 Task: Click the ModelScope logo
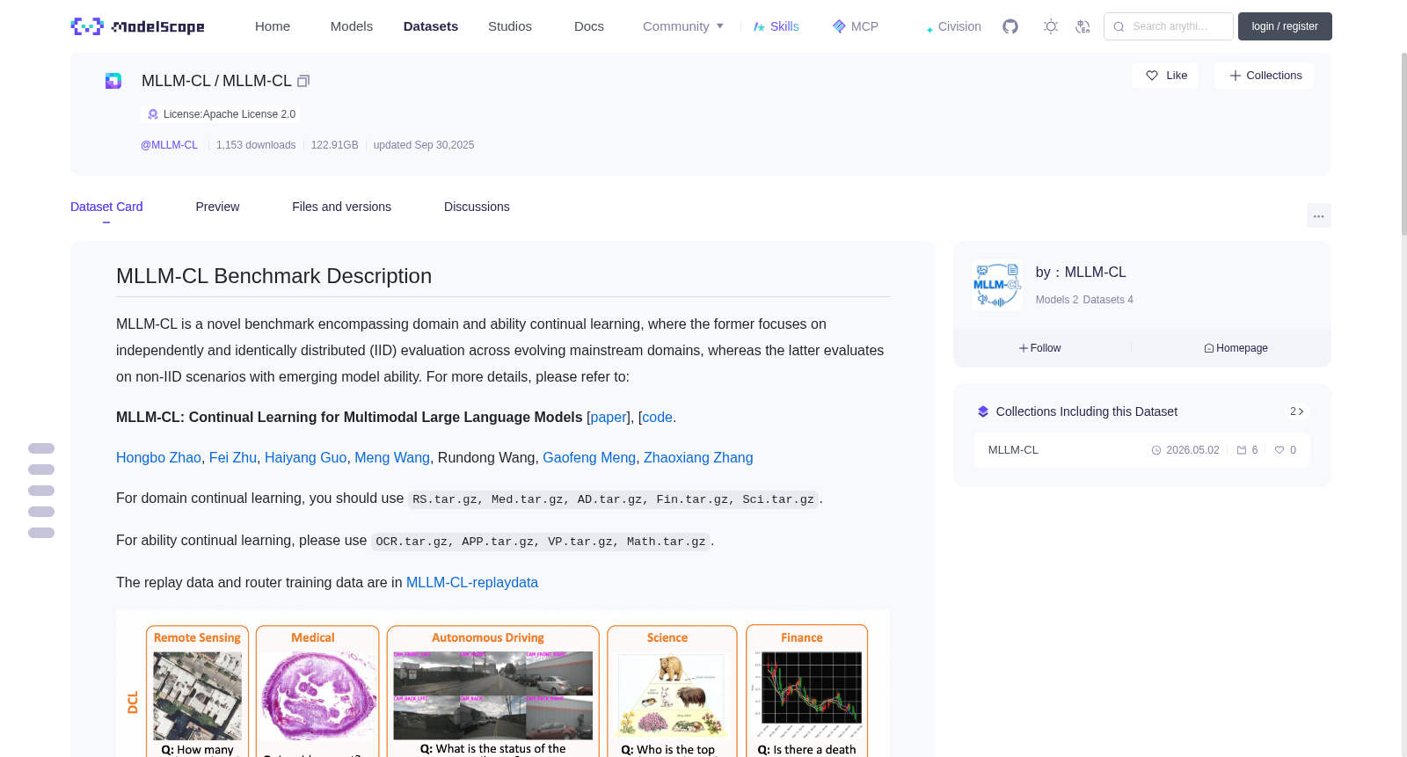coord(137,26)
